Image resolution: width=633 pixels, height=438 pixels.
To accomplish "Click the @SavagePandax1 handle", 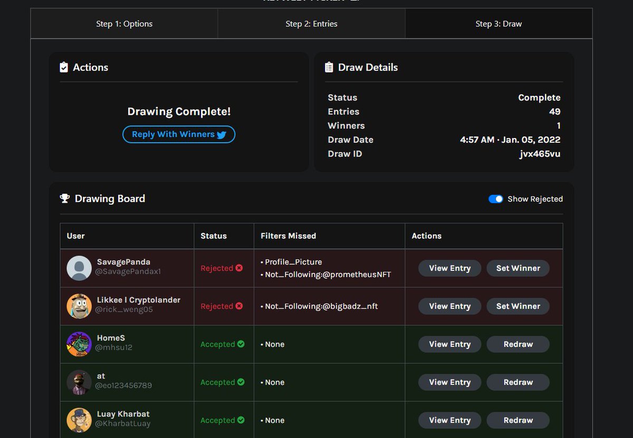I will point(128,271).
